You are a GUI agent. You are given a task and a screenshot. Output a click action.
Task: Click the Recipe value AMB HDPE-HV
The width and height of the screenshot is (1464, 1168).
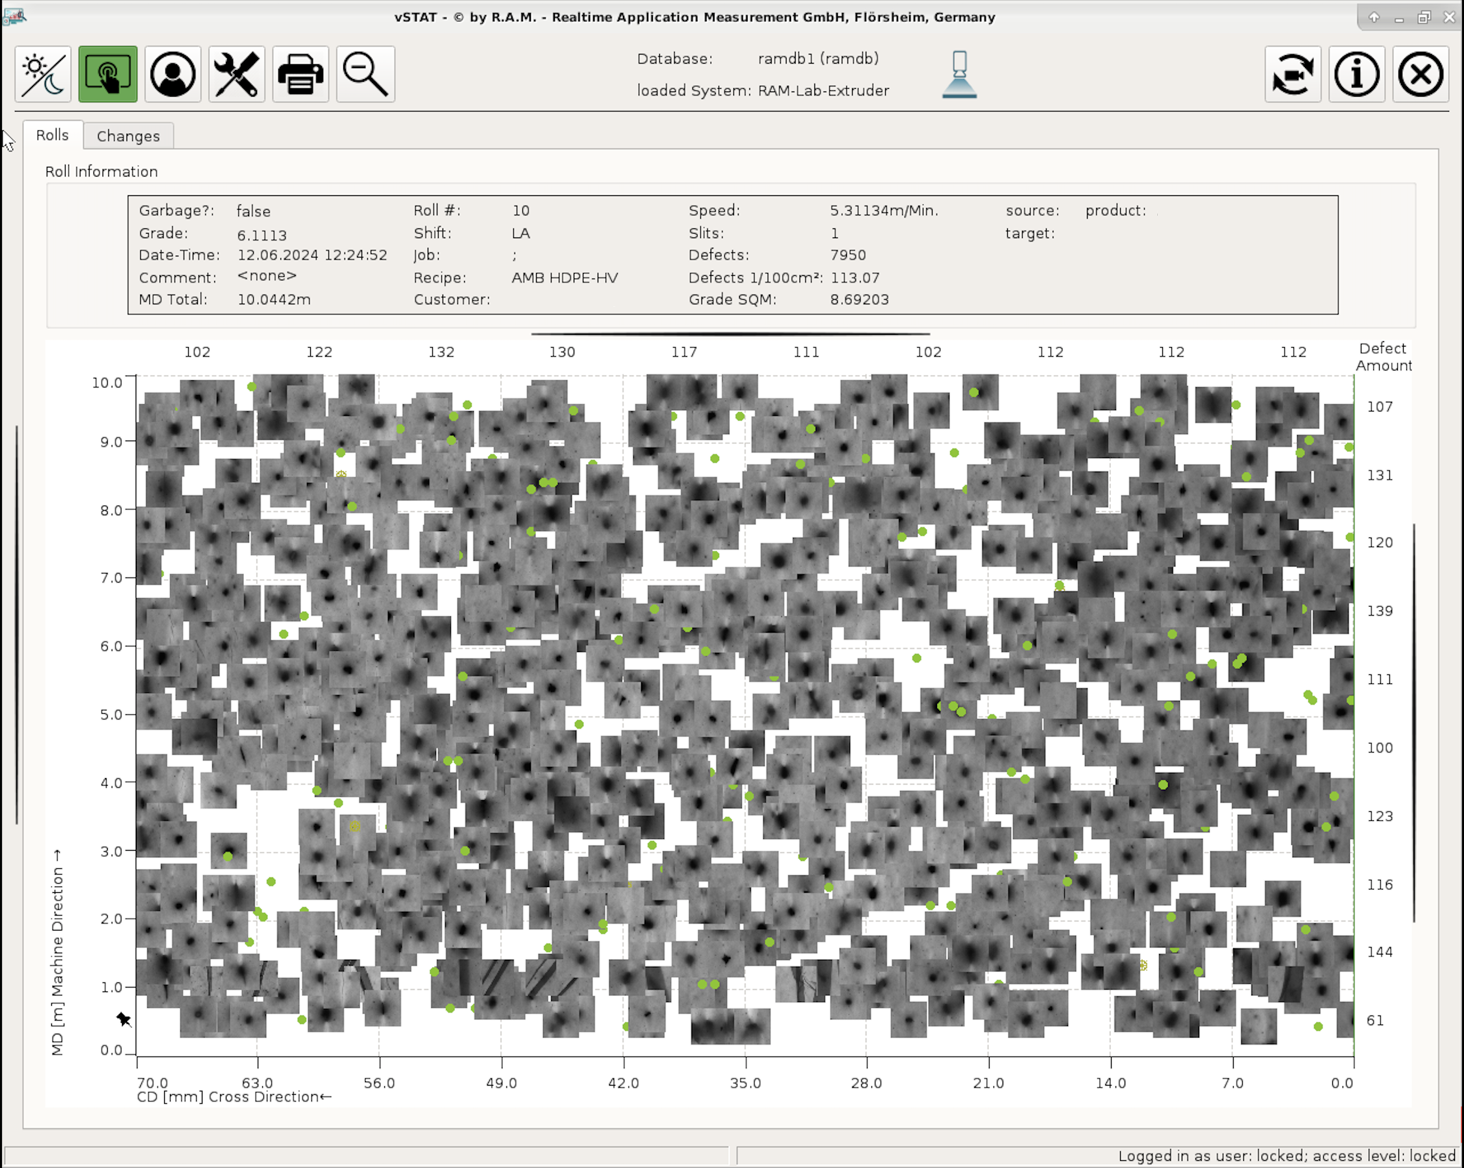point(565,278)
